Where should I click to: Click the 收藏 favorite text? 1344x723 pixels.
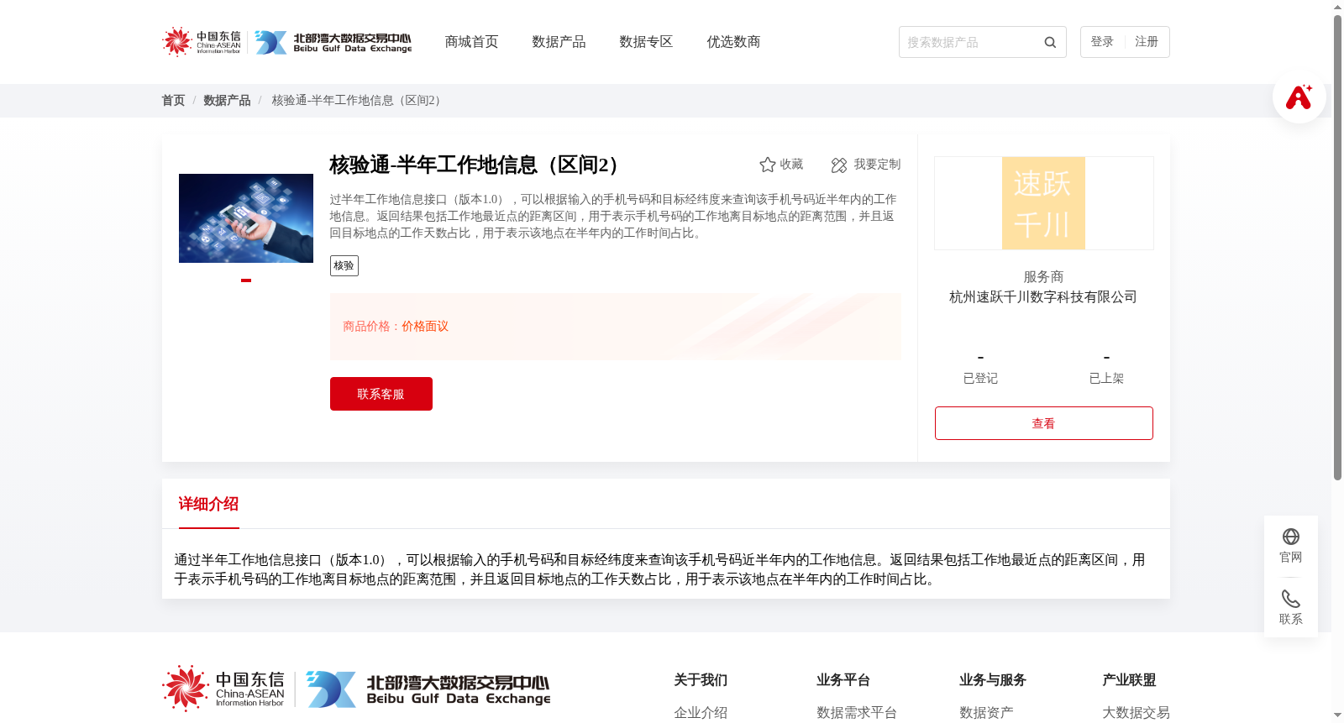[791, 165]
